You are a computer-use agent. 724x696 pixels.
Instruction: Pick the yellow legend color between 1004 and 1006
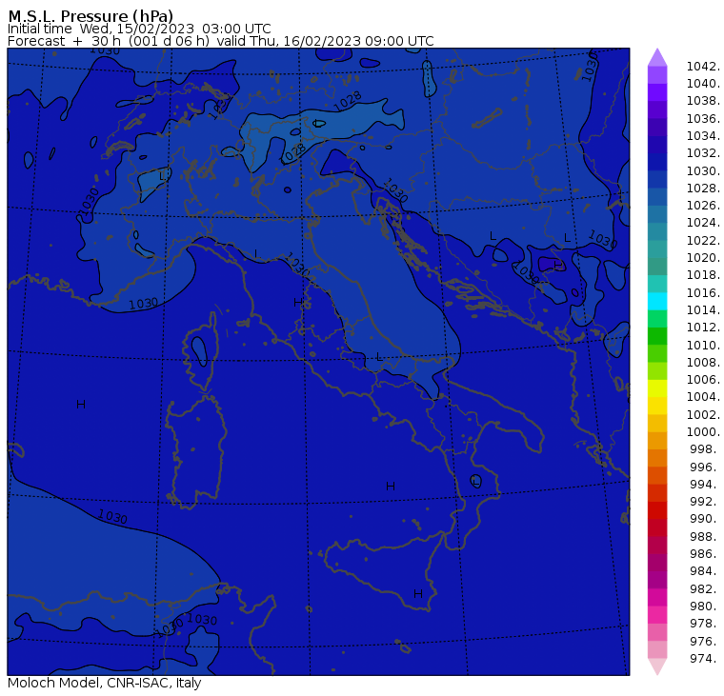click(657, 388)
